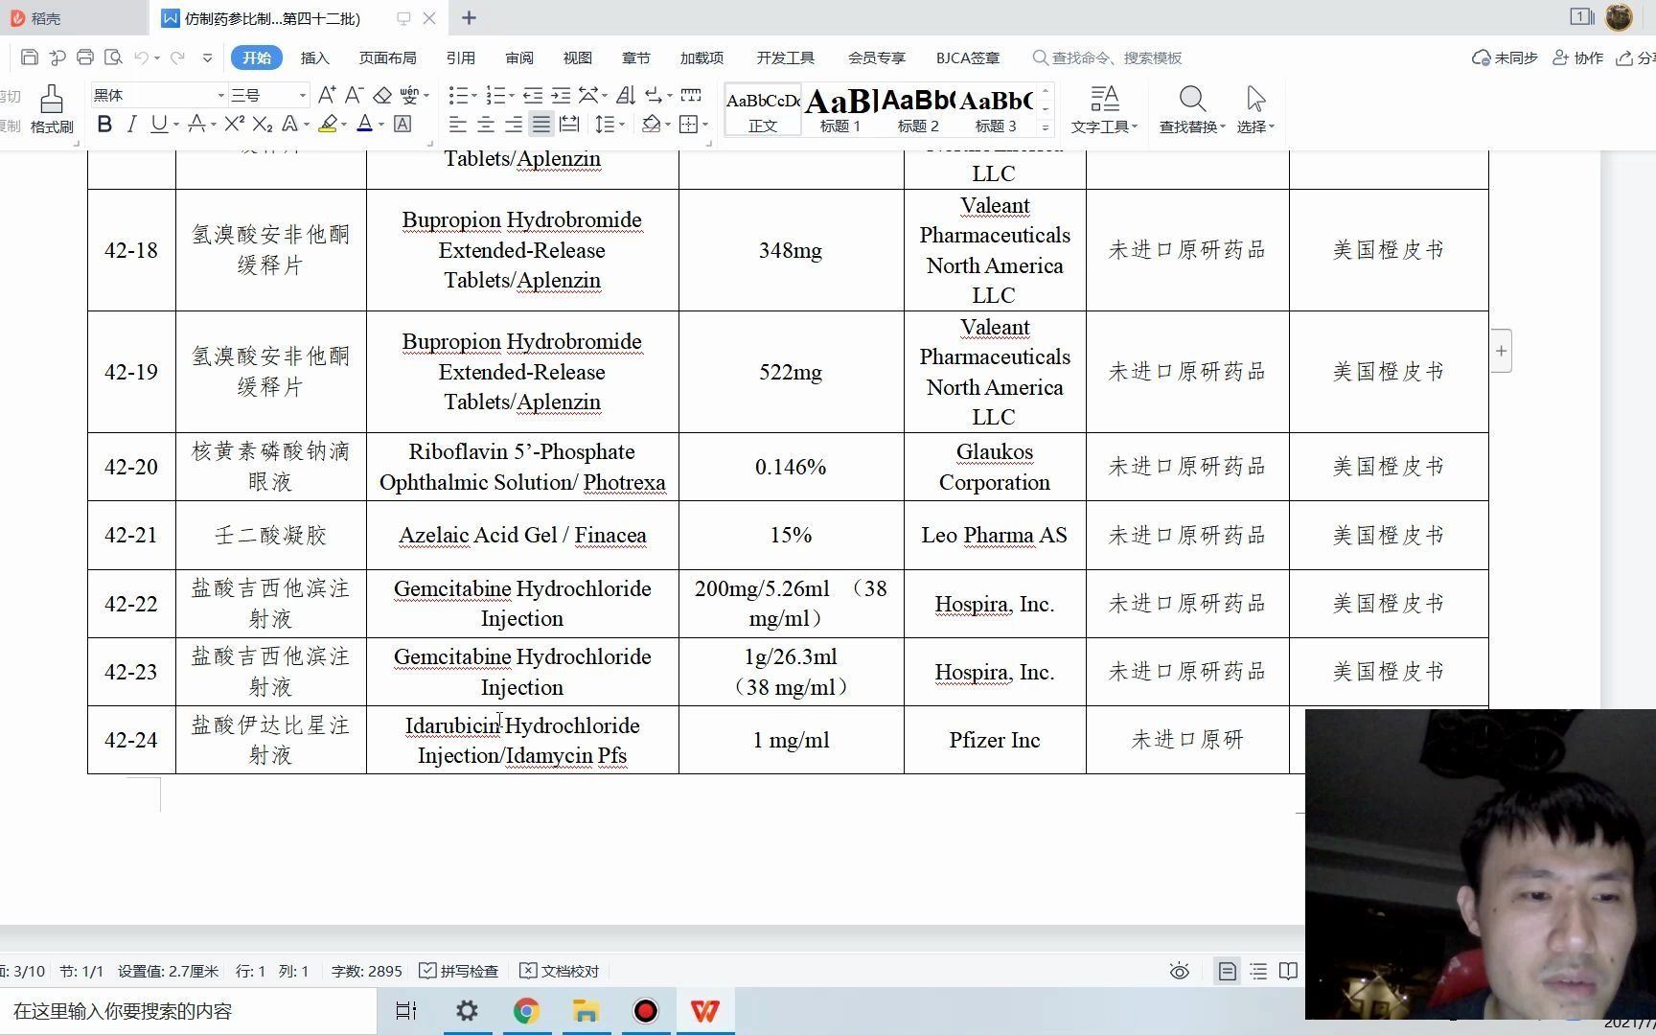
Task: Add a character border
Action: click(403, 124)
